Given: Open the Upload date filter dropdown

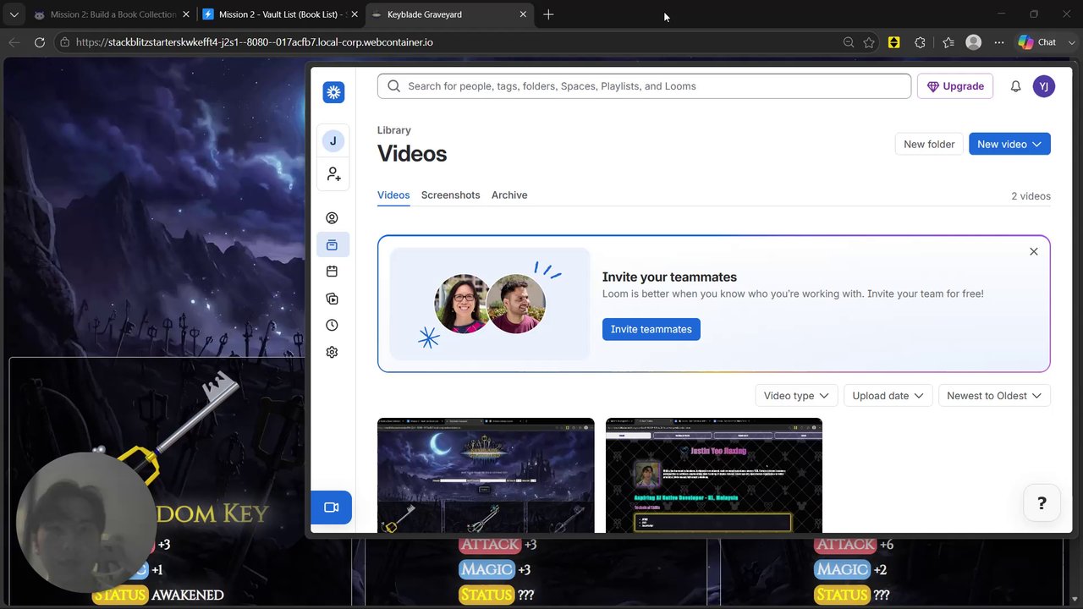Looking at the screenshot, I should point(888,396).
